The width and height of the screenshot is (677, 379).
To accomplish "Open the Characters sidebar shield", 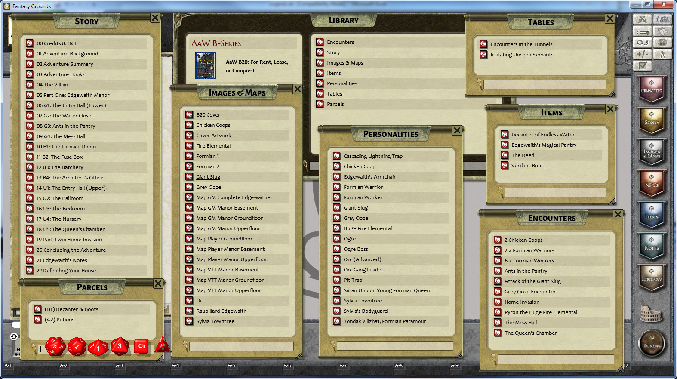I will [x=652, y=89].
